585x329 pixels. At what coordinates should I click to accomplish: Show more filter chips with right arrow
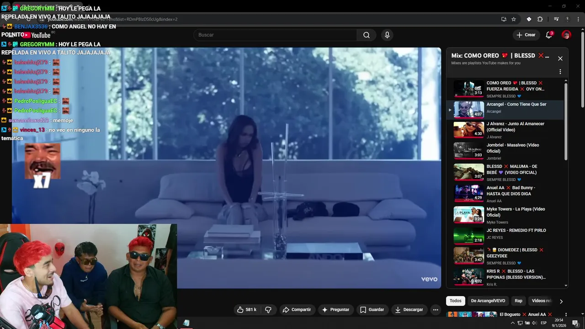pyautogui.click(x=561, y=301)
